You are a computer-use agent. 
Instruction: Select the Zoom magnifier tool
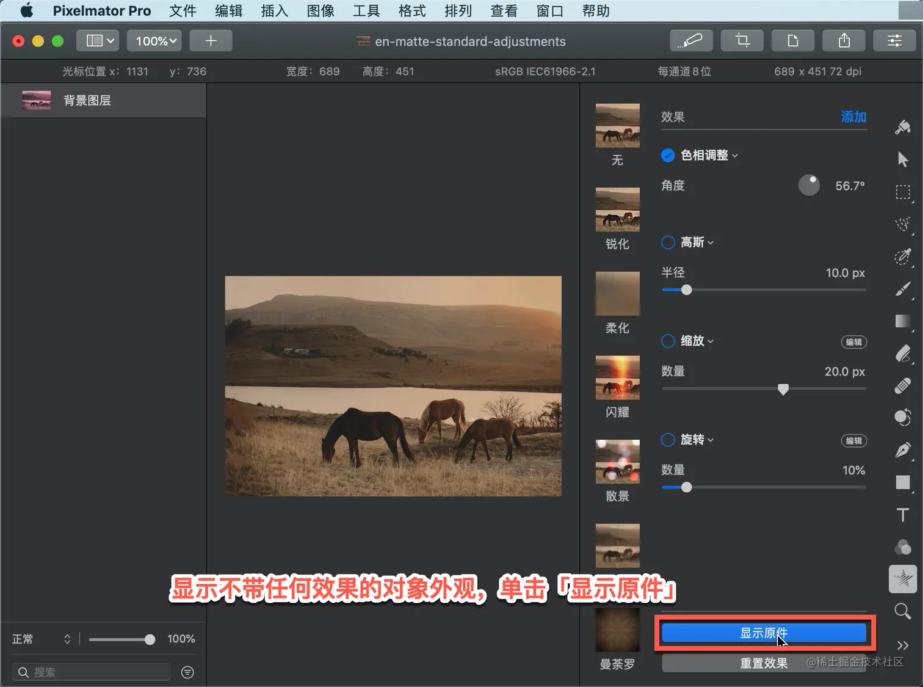903,611
